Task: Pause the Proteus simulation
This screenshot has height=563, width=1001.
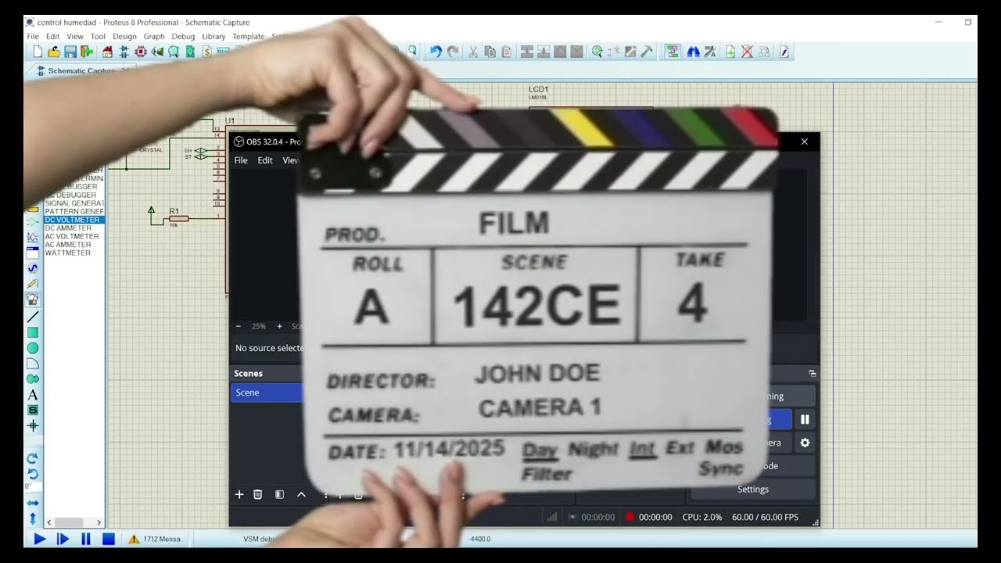Action: (x=86, y=539)
